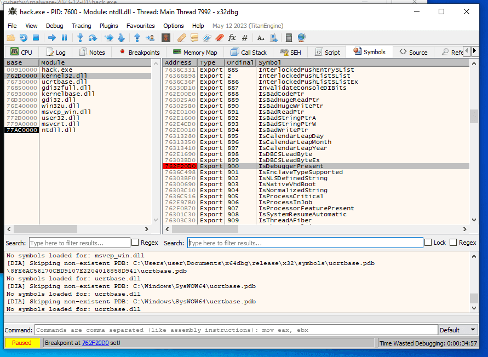This screenshot has width=488, height=357.
Task: Toggle the Lock checkbox
Action: pos(428,242)
